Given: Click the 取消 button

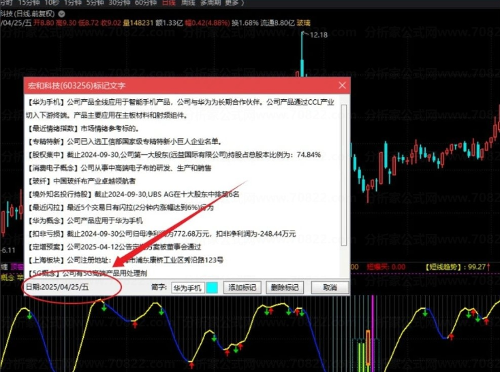Looking at the screenshot, I should pyautogui.click(x=330, y=288).
